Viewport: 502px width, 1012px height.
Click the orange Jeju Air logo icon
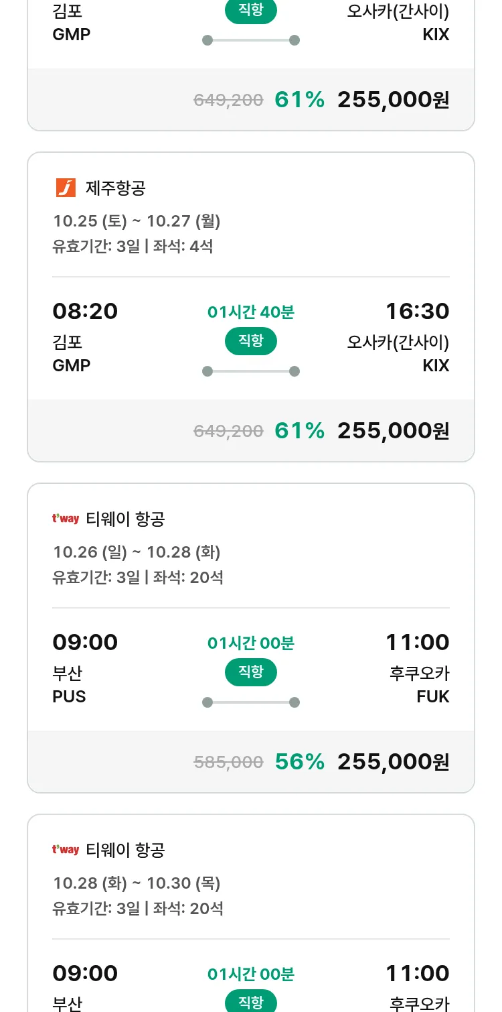pyautogui.click(x=66, y=188)
